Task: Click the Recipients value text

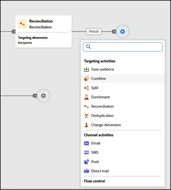Action: coord(25,43)
